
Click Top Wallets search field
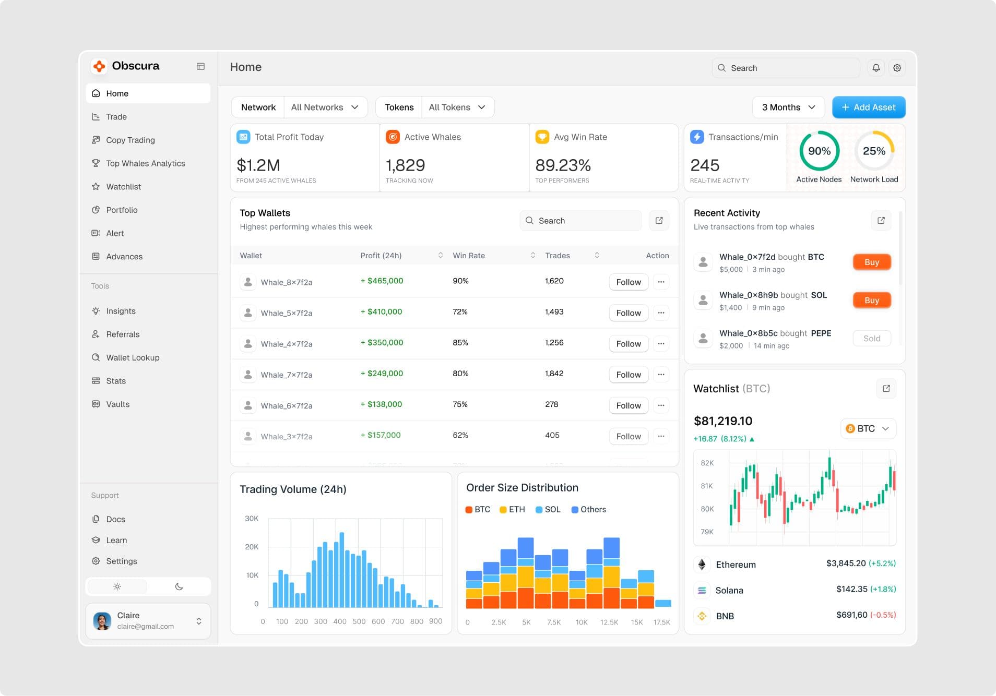tap(580, 221)
